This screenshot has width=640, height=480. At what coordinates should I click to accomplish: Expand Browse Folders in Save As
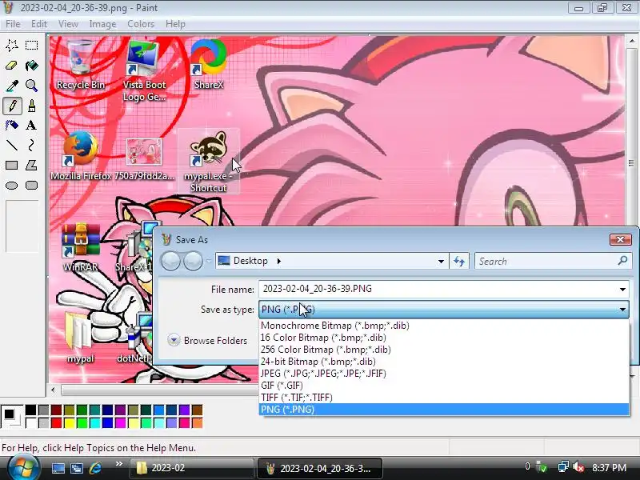[207, 341]
